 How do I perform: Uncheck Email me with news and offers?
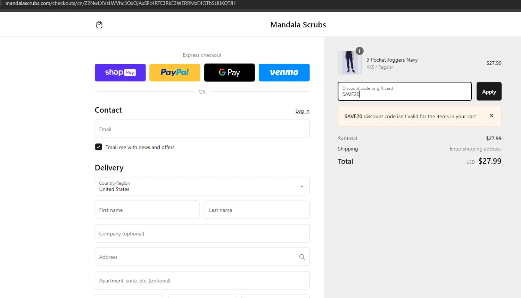(x=99, y=147)
